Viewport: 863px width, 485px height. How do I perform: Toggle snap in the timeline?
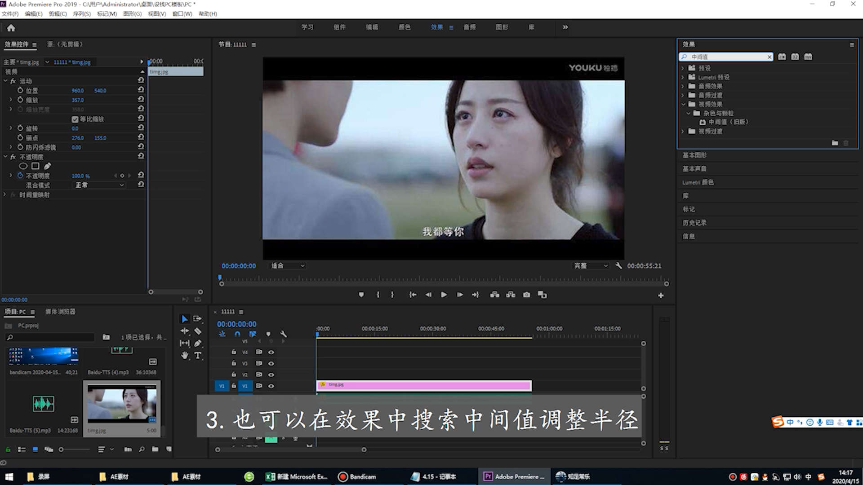tap(237, 334)
